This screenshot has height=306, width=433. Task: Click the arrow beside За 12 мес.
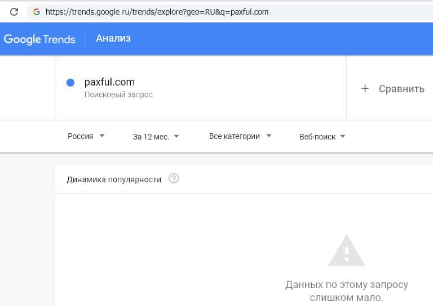coord(176,136)
